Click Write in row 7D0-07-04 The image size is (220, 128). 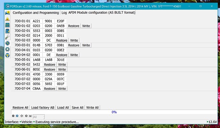[62, 89]
